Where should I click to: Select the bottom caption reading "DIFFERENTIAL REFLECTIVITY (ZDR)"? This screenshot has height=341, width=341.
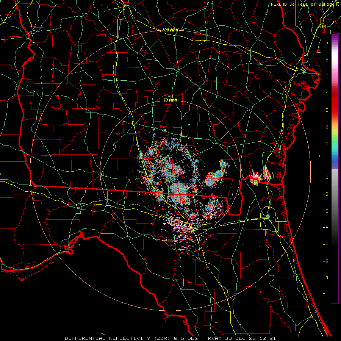(119, 338)
